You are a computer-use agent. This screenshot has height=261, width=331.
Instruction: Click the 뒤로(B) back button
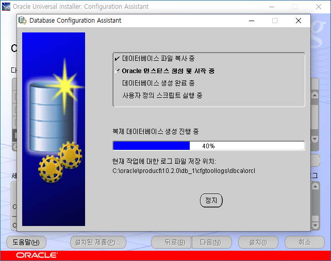coord(171,242)
